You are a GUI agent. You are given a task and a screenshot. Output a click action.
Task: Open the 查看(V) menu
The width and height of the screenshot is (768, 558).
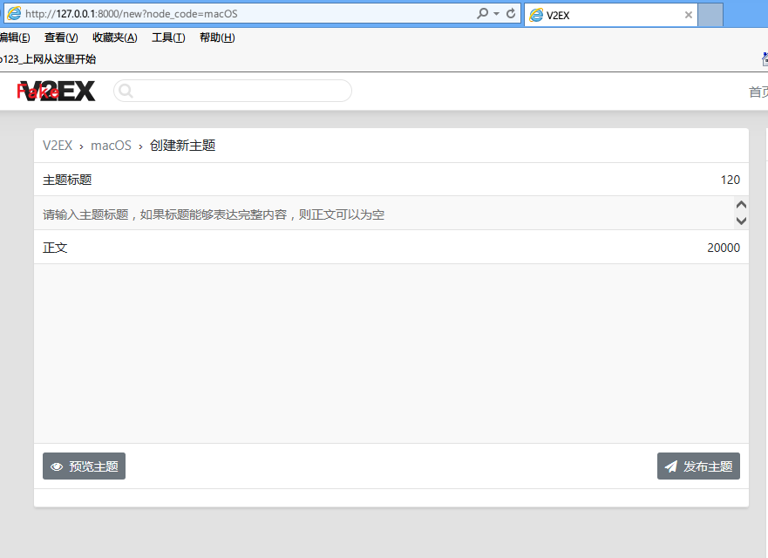pyautogui.click(x=61, y=37)
